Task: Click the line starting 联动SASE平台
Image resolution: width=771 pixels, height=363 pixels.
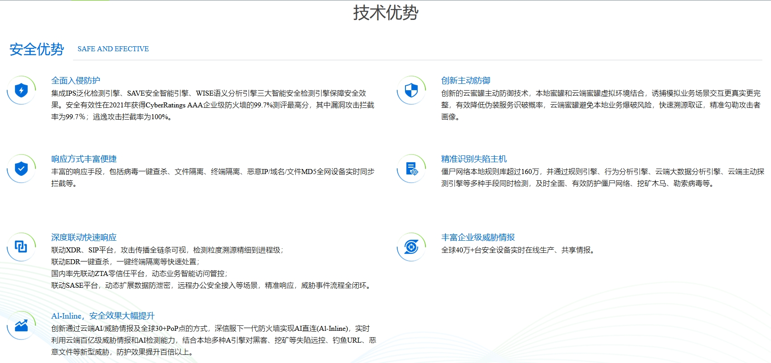Action: coord(212,286)
